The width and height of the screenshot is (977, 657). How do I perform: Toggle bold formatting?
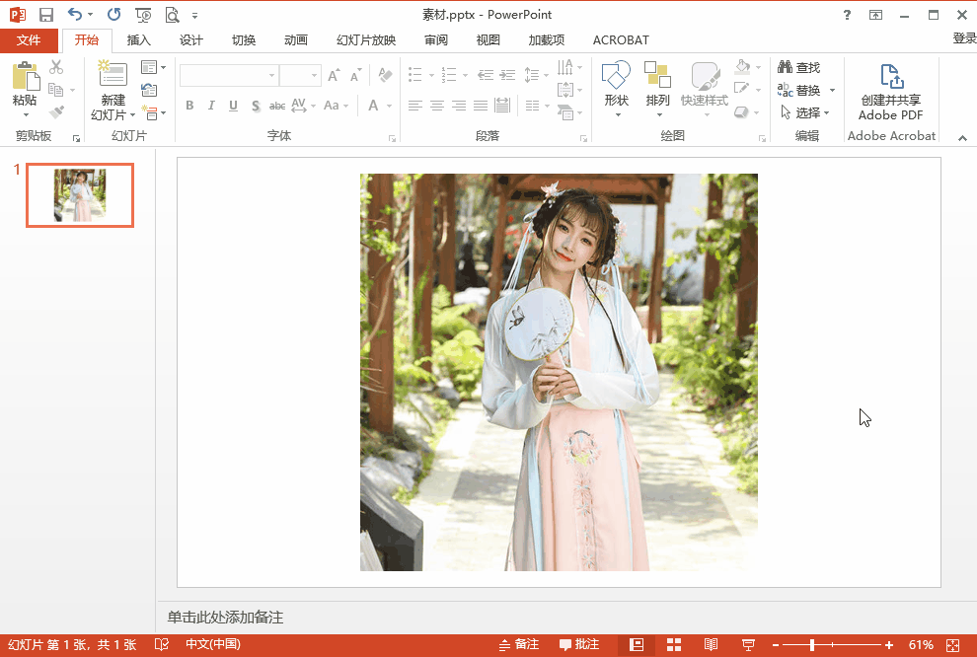click(x=189, y=106)
